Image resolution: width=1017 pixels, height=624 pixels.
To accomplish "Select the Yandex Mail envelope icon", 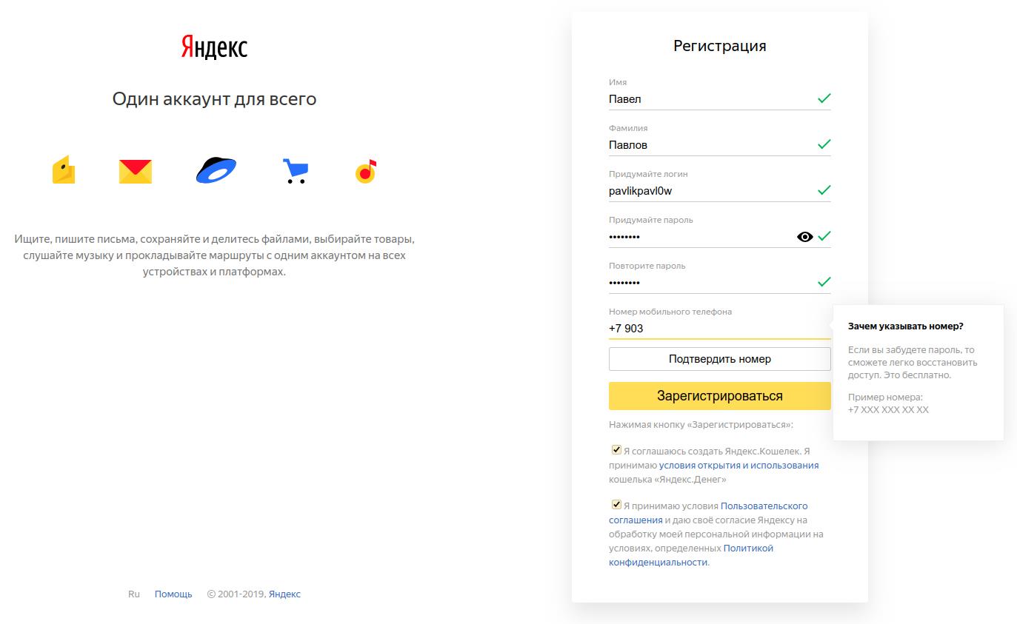I will [136, 171].
